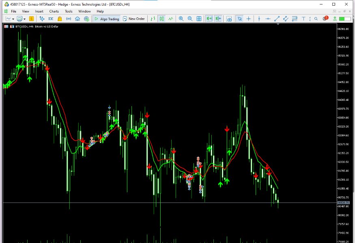Click the New Order button
The image size is (355, 243).
coord(134,19)
